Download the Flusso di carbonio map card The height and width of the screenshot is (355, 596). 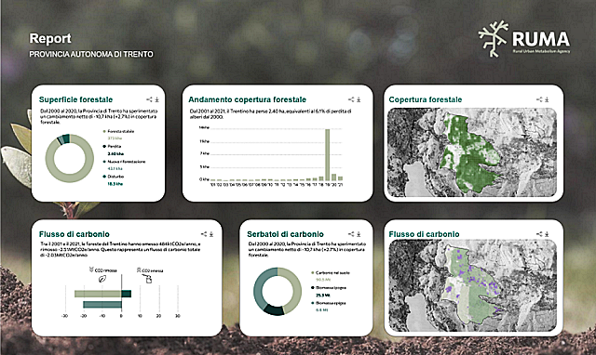[x=547, y=234]
